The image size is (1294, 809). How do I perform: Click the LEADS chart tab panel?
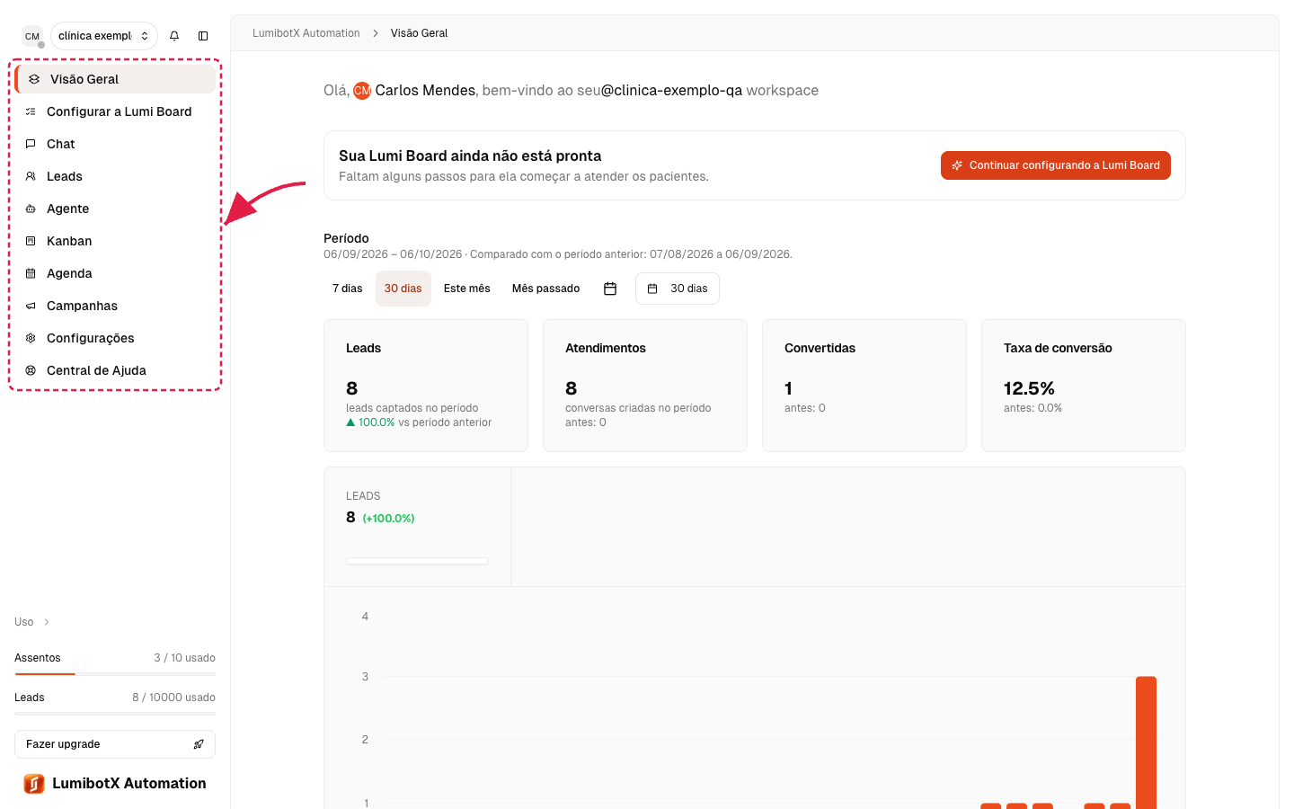(x=417, y=527)
